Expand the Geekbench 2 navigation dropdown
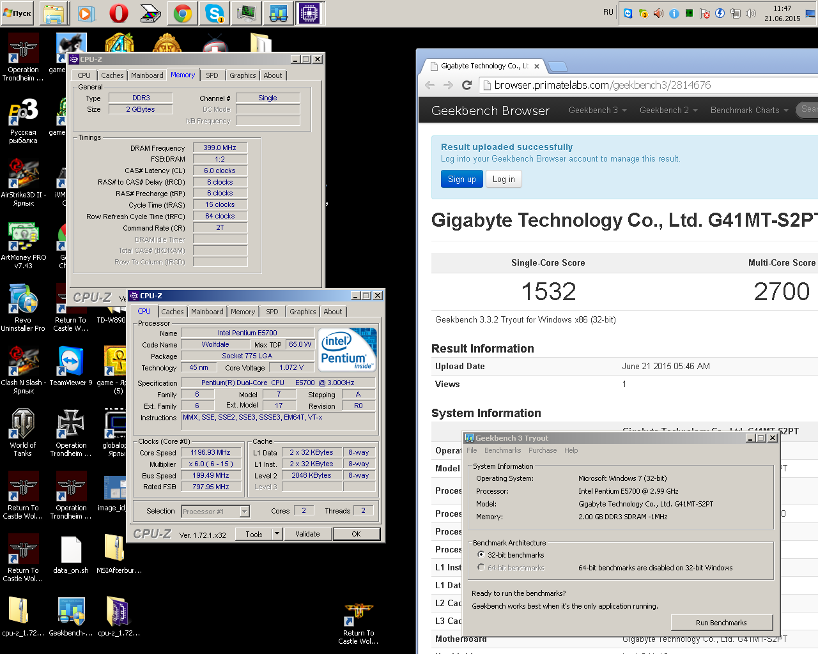Screen dimensions: 818x654 pos(668,110)
